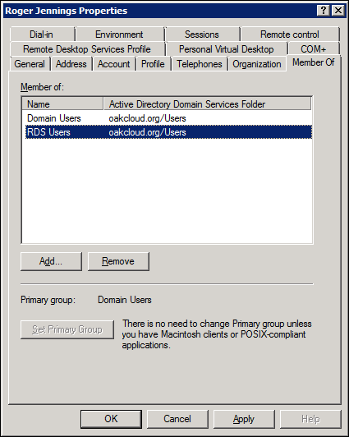Select the Remote control tab
The image size is (349, 437).
pyautogui.click(x=290, y=34)
